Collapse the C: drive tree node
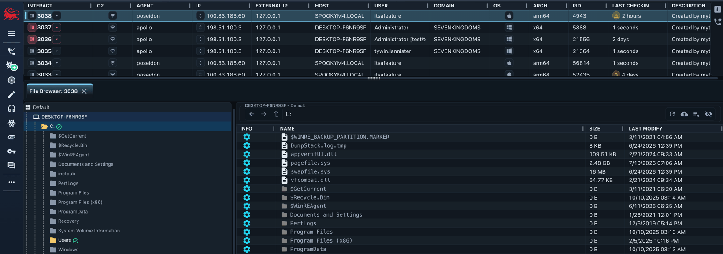The width and height of the screenshot is (723, 254). (44, 127)
